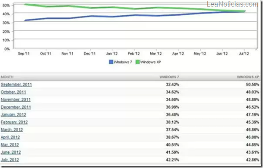Click the 10% y-axis label
The image size is (263, 168).
(x=6, y=40)
